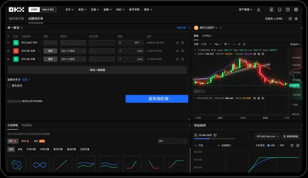Select the 牛市行情 filter tab
The image size is (308, 178).
(x=31, y=149)
